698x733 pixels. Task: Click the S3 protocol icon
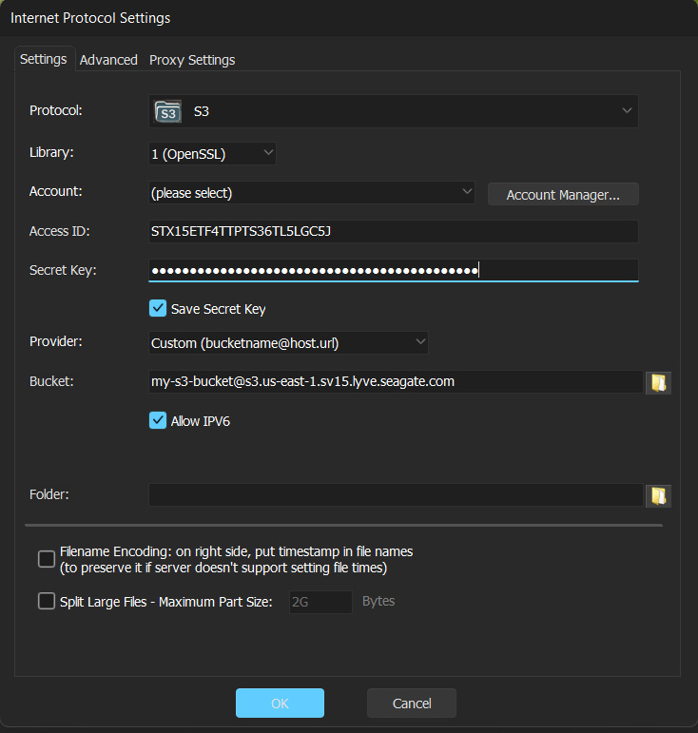click(x=167, y=111)
